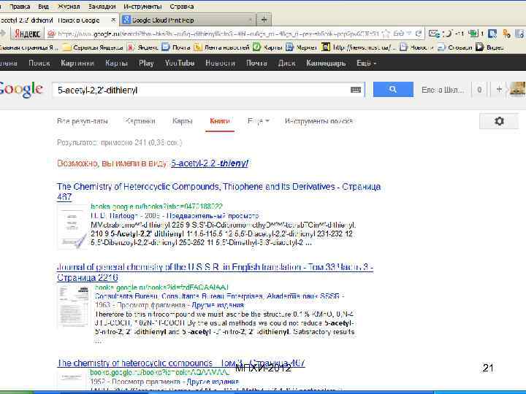Click the notifications count button showing 0
This screenshot has width=526, height=394.
click(x=479, y=90)
